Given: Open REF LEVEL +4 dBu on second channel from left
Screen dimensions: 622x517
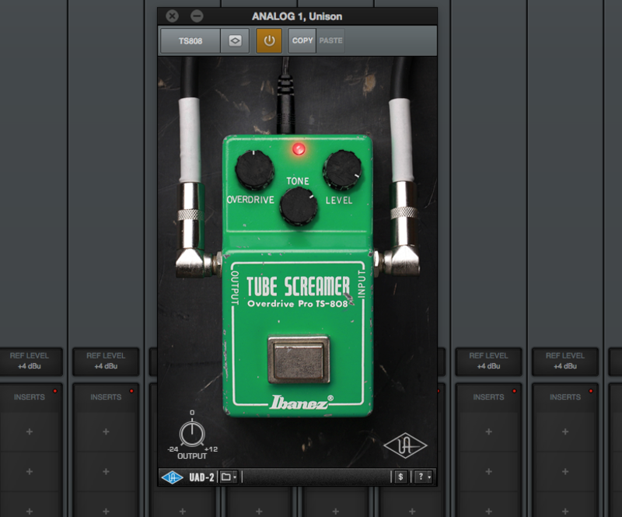Looking at the screenshot, I should tap(106, 361).
